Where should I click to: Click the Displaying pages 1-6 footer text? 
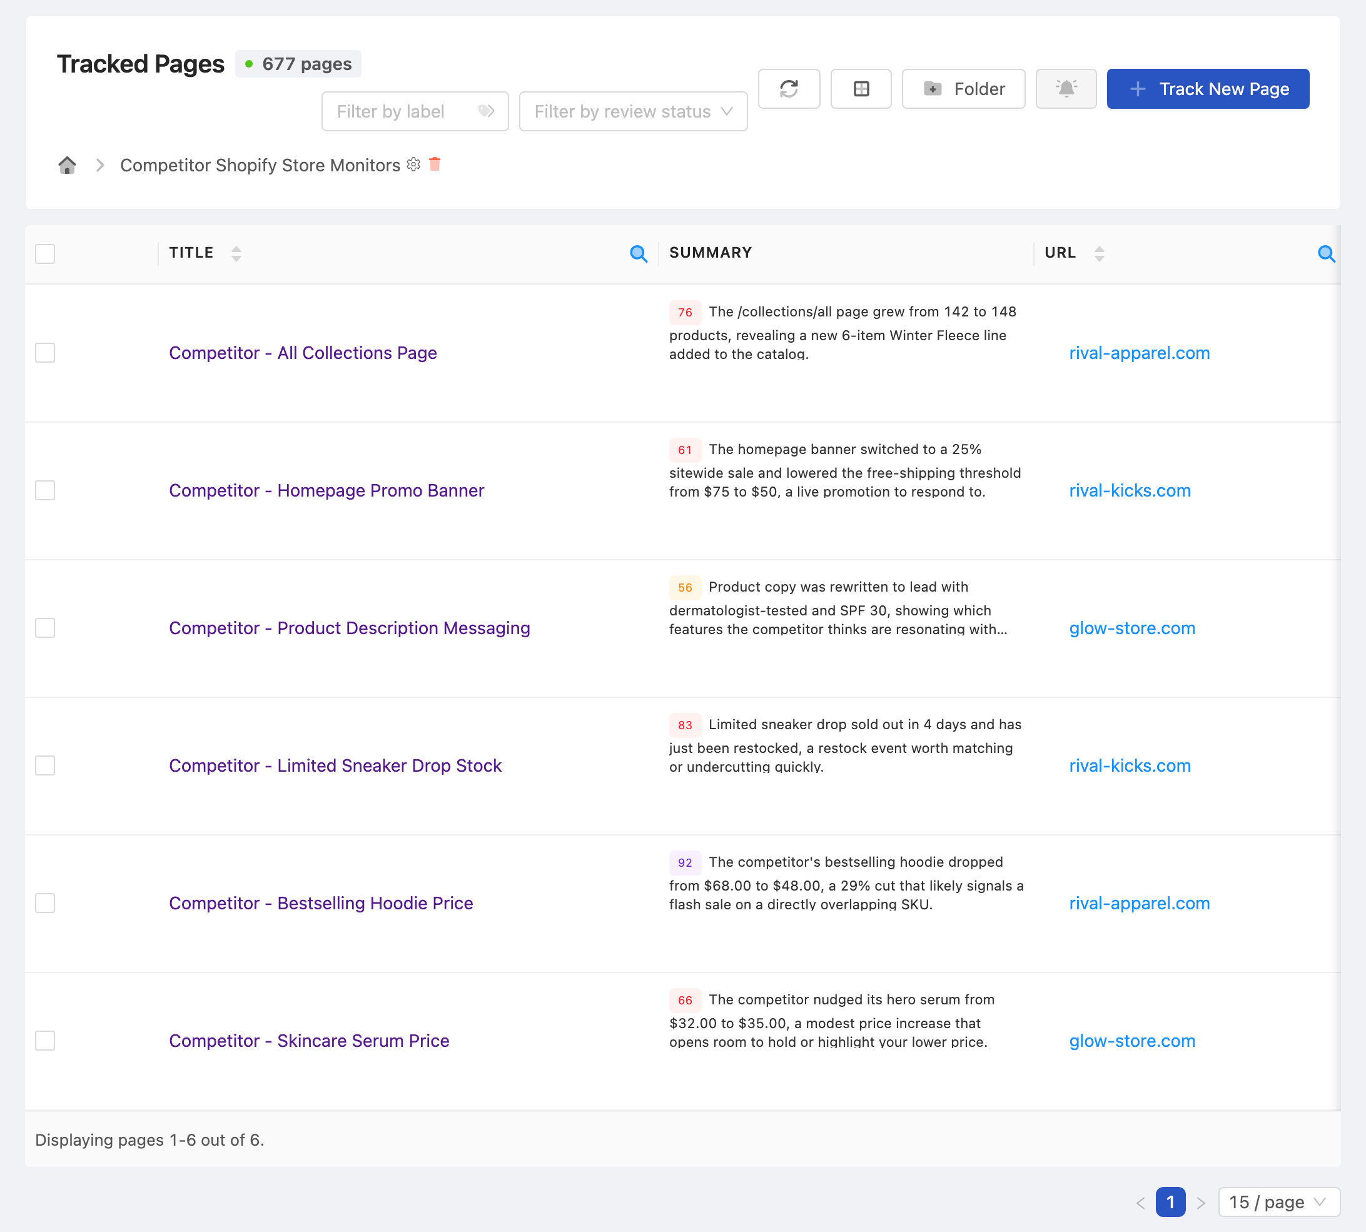149,1140
